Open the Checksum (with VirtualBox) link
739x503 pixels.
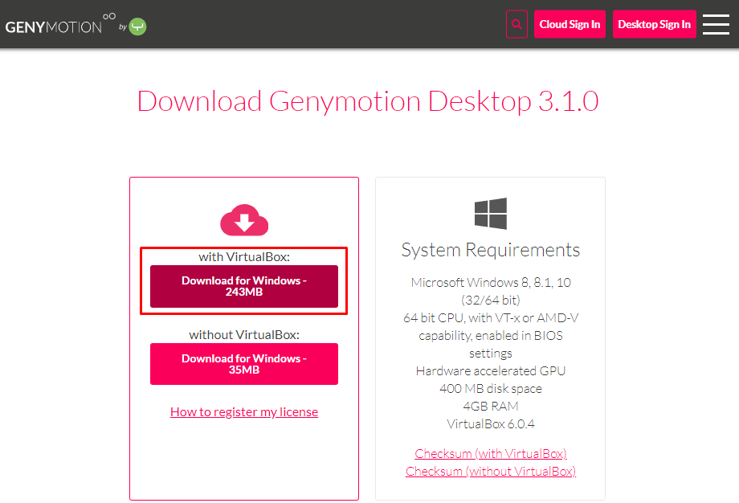[490, 453]
